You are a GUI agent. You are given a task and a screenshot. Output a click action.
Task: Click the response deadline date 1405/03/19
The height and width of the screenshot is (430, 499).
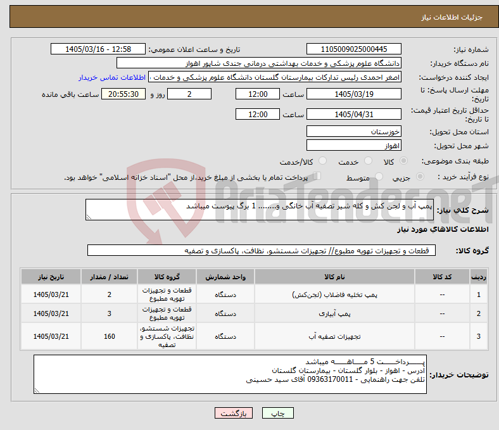[x=353, y=94]
